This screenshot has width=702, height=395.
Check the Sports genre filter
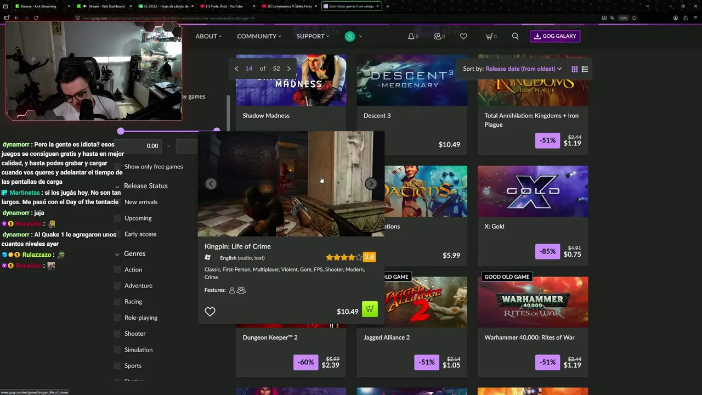pyautogui.click(x=117, y=366)
